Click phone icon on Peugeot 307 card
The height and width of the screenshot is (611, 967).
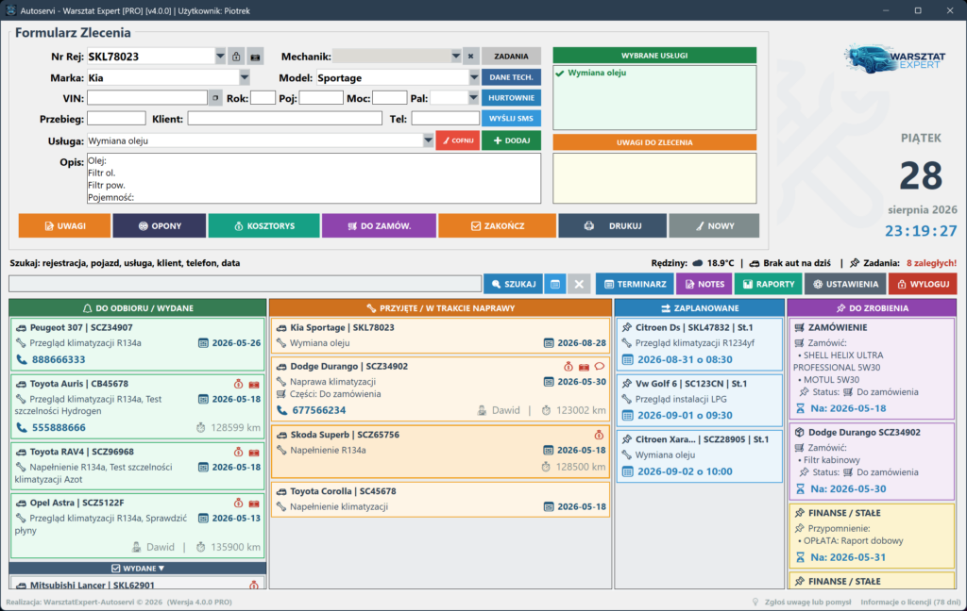click(21, 359)
